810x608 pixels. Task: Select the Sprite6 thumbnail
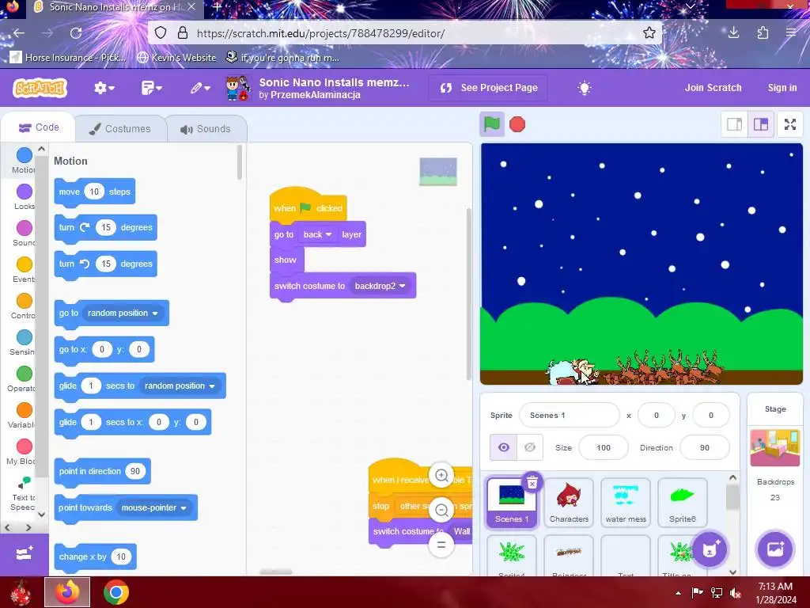click(683, 503)
